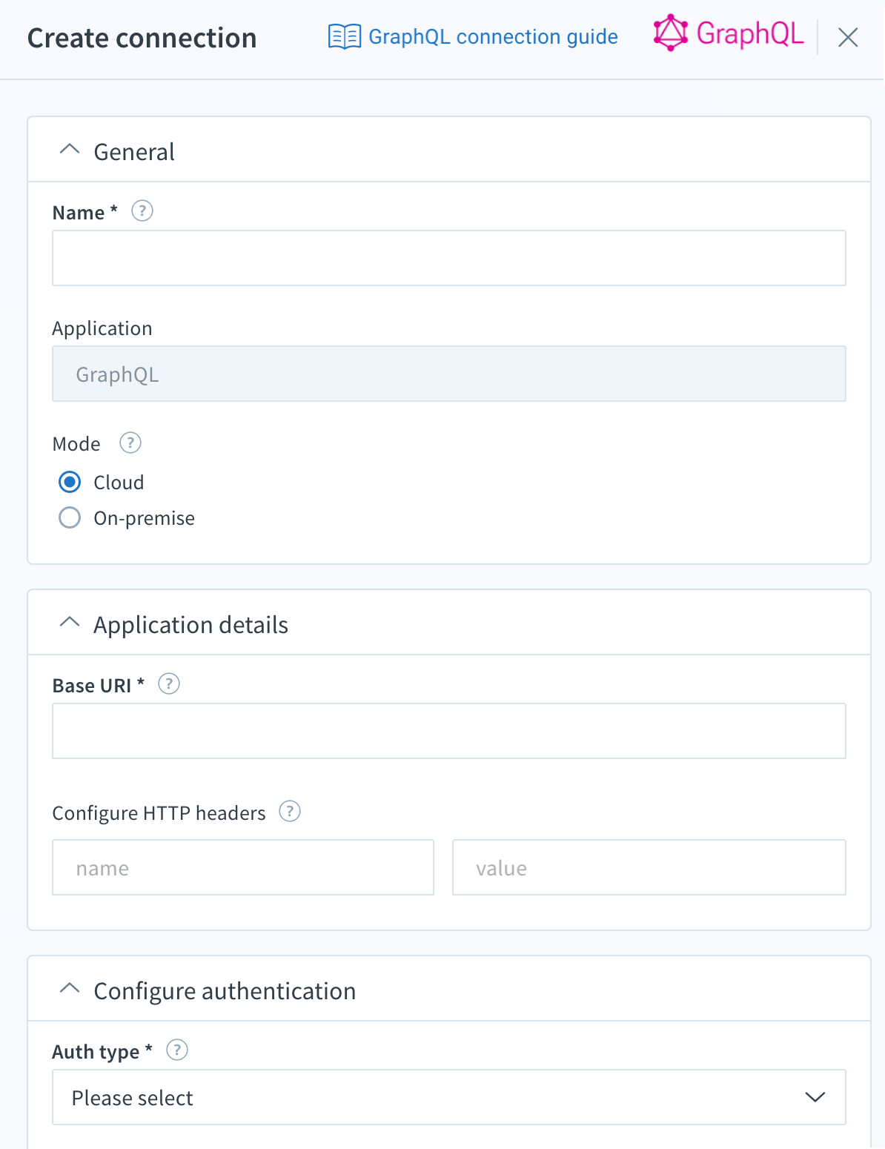Focus the HTTP header value field
Screen dimensions: 885x1149
click(x=649, y=867)
